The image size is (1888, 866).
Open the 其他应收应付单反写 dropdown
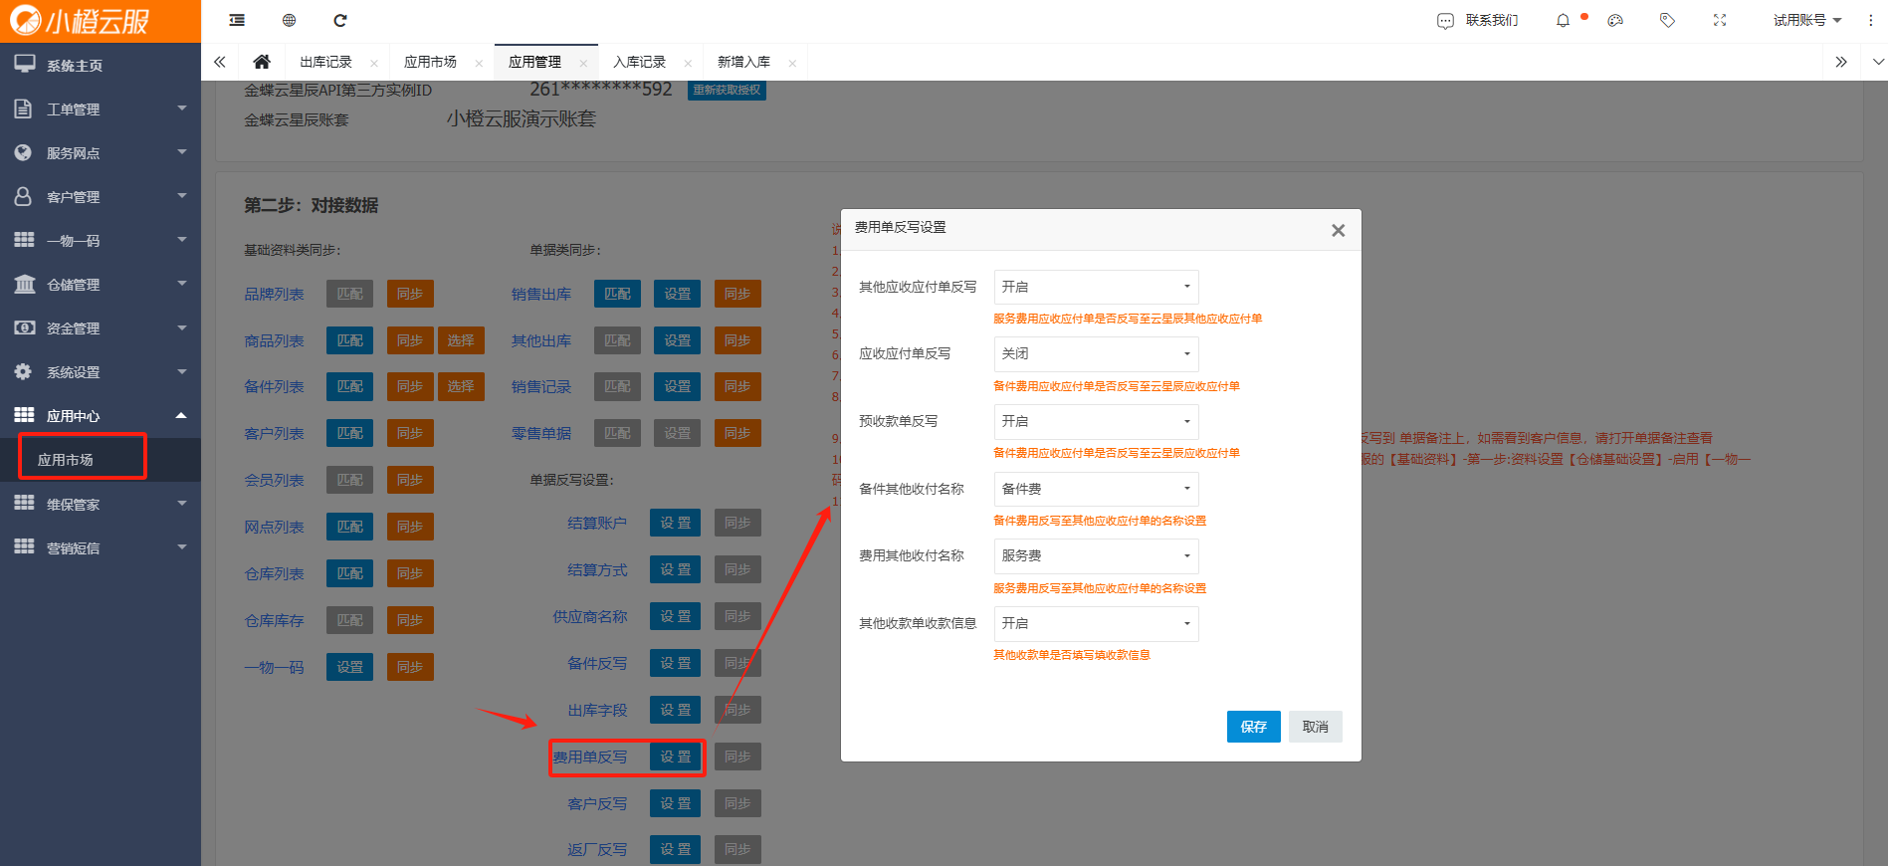(1096, 287)
